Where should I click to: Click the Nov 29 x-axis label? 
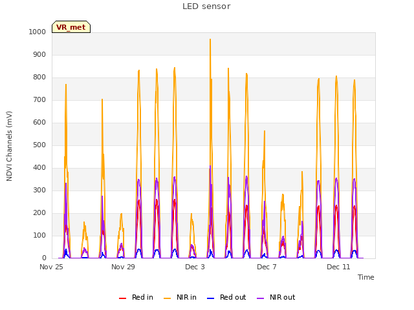[x=123, y=267]
